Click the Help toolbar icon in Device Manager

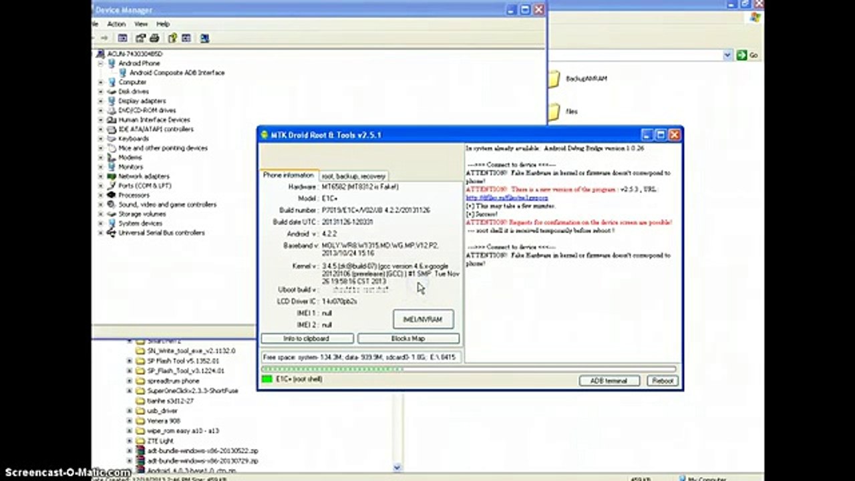(x=172, y=38)
